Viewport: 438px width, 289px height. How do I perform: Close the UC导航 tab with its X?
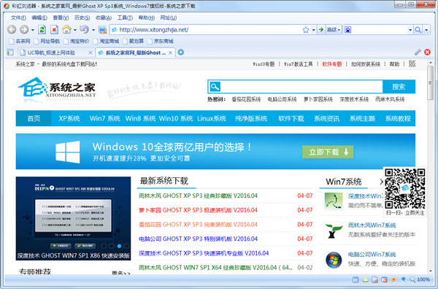coord(91,53)
